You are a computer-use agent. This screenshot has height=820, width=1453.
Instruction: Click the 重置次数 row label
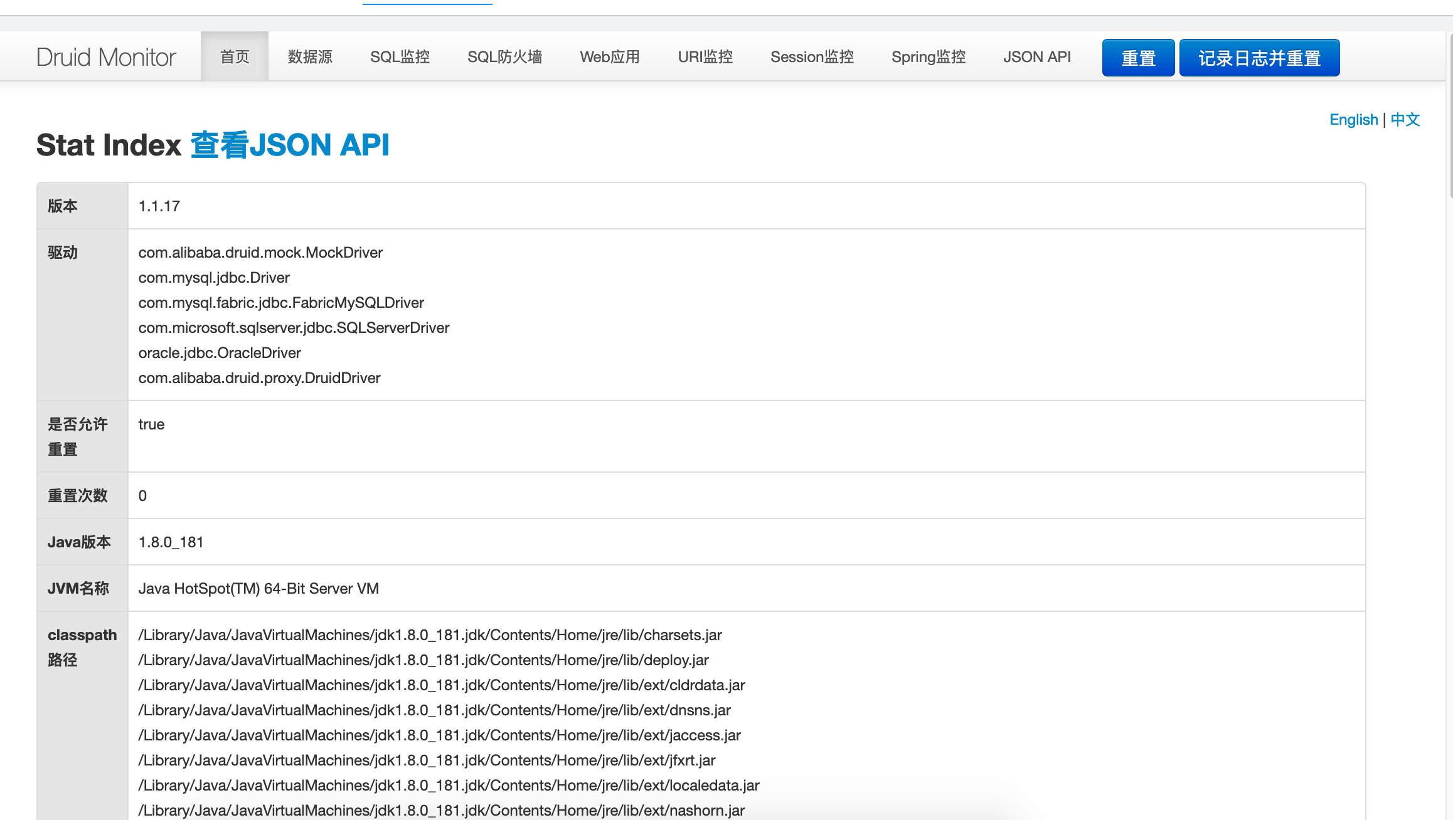click(x=78, y=496)
